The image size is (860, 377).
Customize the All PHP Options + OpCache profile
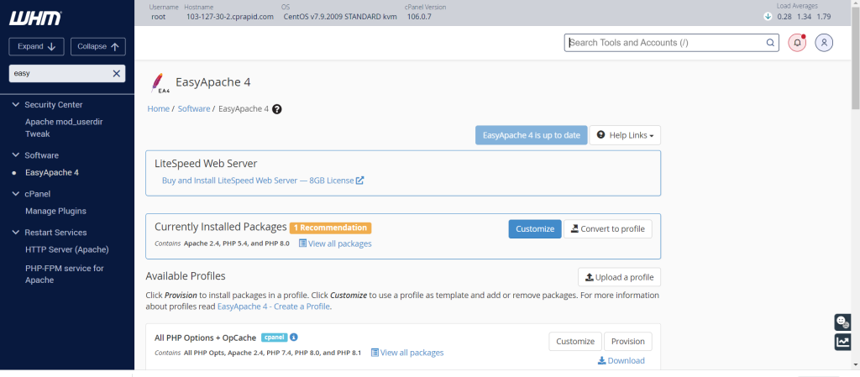point(575,342)
